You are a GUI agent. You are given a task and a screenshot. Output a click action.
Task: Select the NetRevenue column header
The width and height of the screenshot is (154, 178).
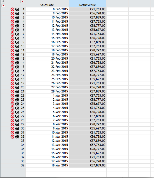[88, 5]
